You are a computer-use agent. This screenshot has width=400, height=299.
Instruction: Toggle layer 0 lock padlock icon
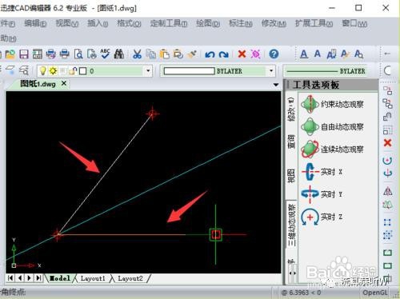point(73,71)
